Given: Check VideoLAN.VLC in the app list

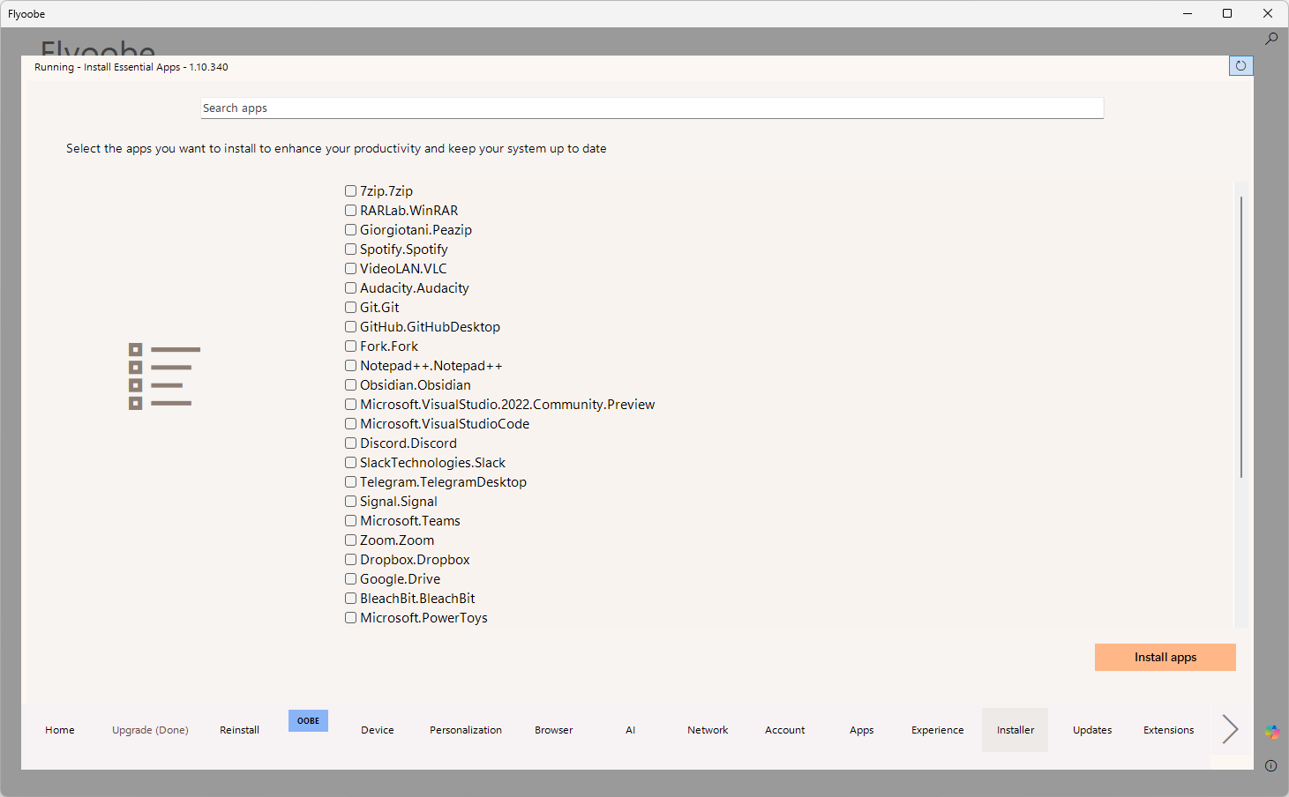Looking at the screenshot, I should click(350, 269).
